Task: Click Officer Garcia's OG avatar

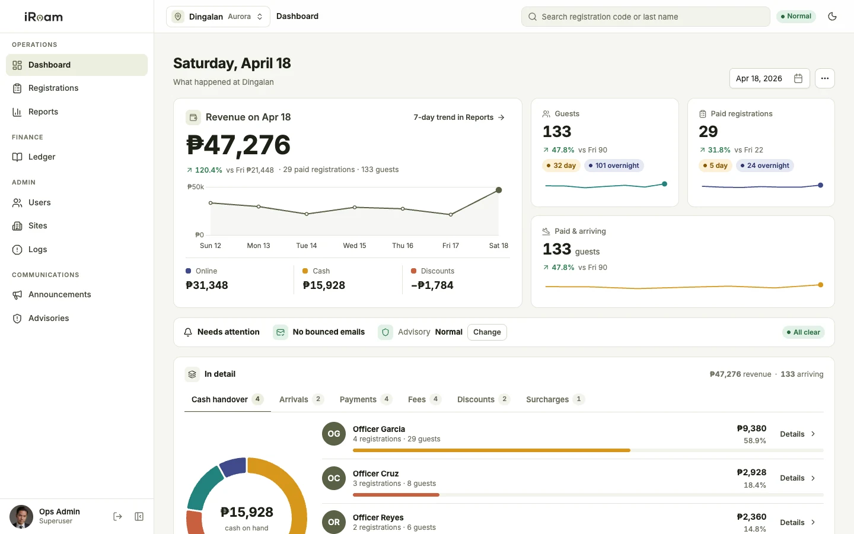Action: pyautogui.click(x=334, y=434)
